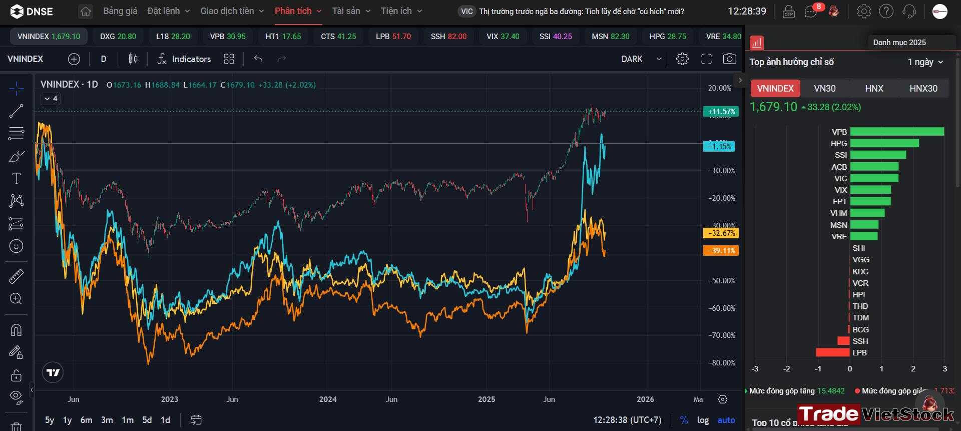Toggle magnet mode for drawings
This screenshot has height=431, width=961.
(x=16, y=330)
